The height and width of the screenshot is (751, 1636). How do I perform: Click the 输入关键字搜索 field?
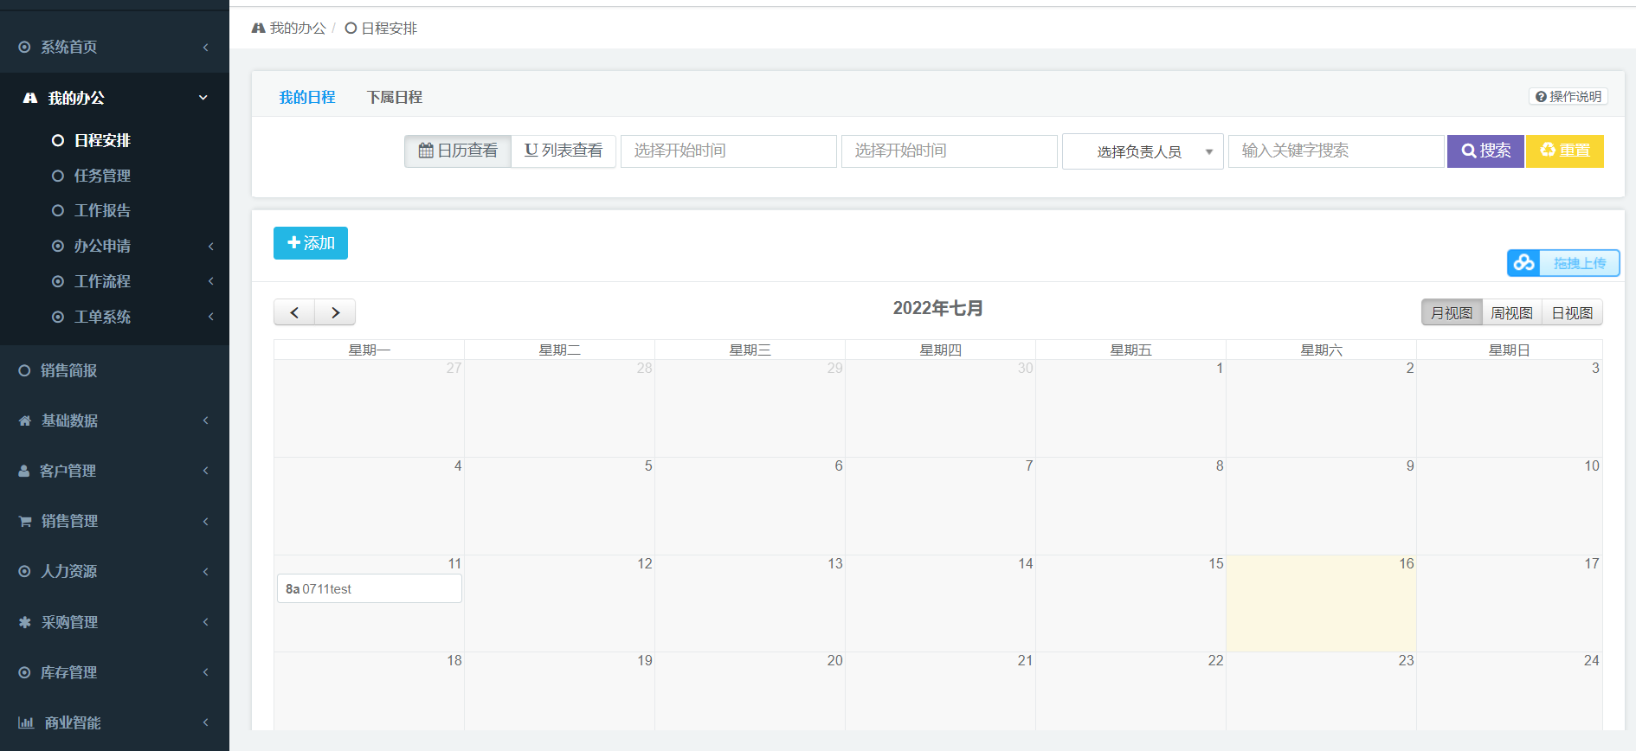coord(1336,151)
